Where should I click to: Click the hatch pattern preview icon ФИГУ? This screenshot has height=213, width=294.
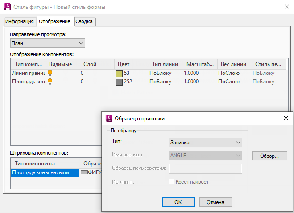coord(84,172)
